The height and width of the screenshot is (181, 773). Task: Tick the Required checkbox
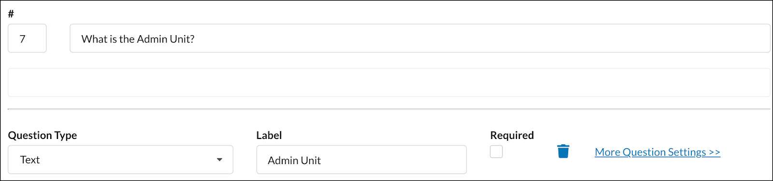[496, 152]
